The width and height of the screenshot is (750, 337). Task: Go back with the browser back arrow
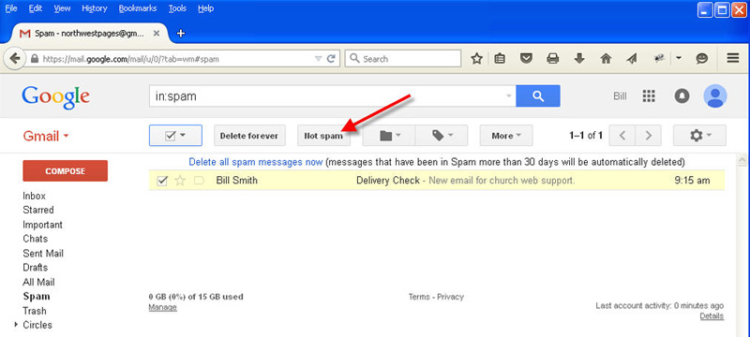[15, 59]
